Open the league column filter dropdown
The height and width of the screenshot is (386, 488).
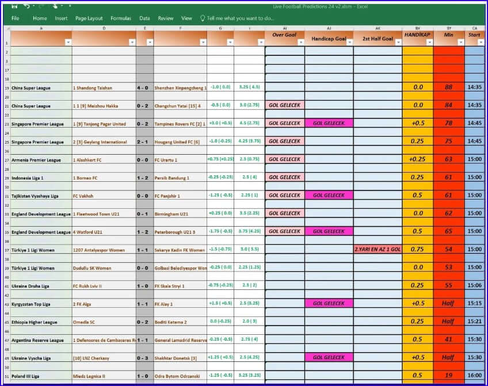pos(67,42)
